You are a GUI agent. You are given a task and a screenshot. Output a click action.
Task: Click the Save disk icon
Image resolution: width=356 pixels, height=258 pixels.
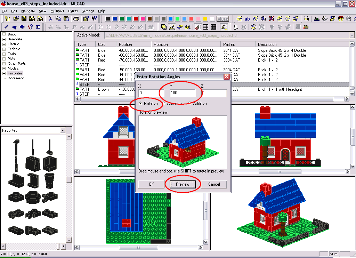24,19
